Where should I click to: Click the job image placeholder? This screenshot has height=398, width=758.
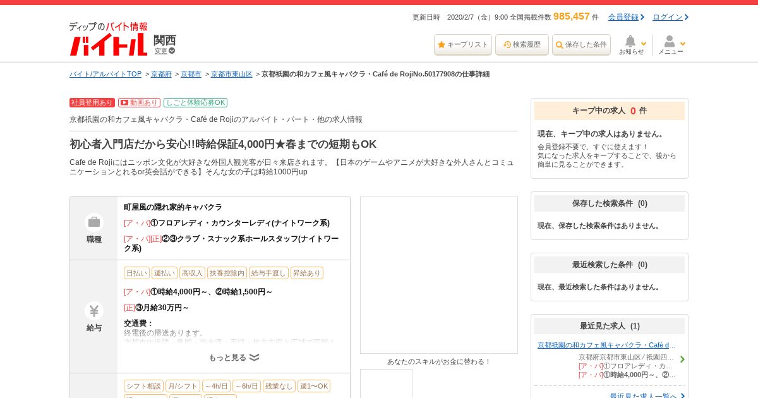[x=439, y=275]
